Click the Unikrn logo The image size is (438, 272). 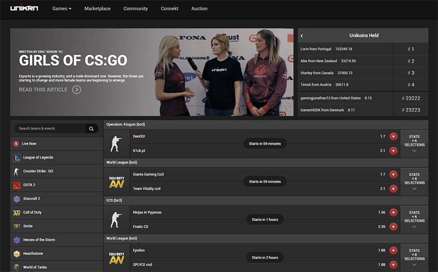coord(24,8)
